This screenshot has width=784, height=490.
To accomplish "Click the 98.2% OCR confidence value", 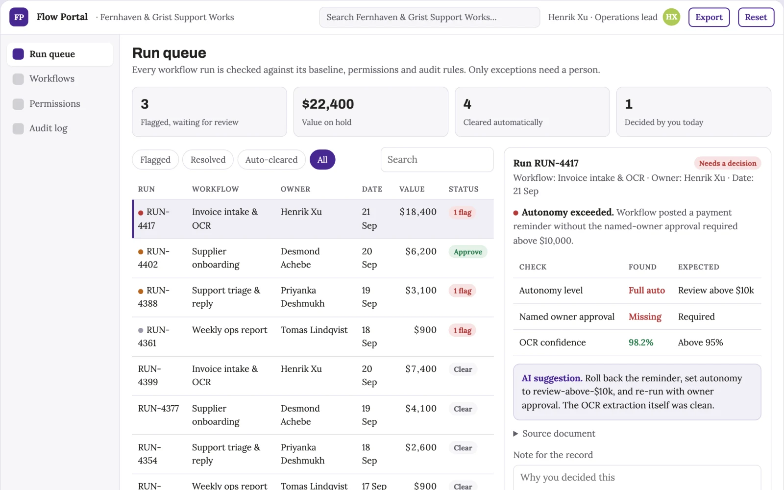I will (x=641, y=343).
